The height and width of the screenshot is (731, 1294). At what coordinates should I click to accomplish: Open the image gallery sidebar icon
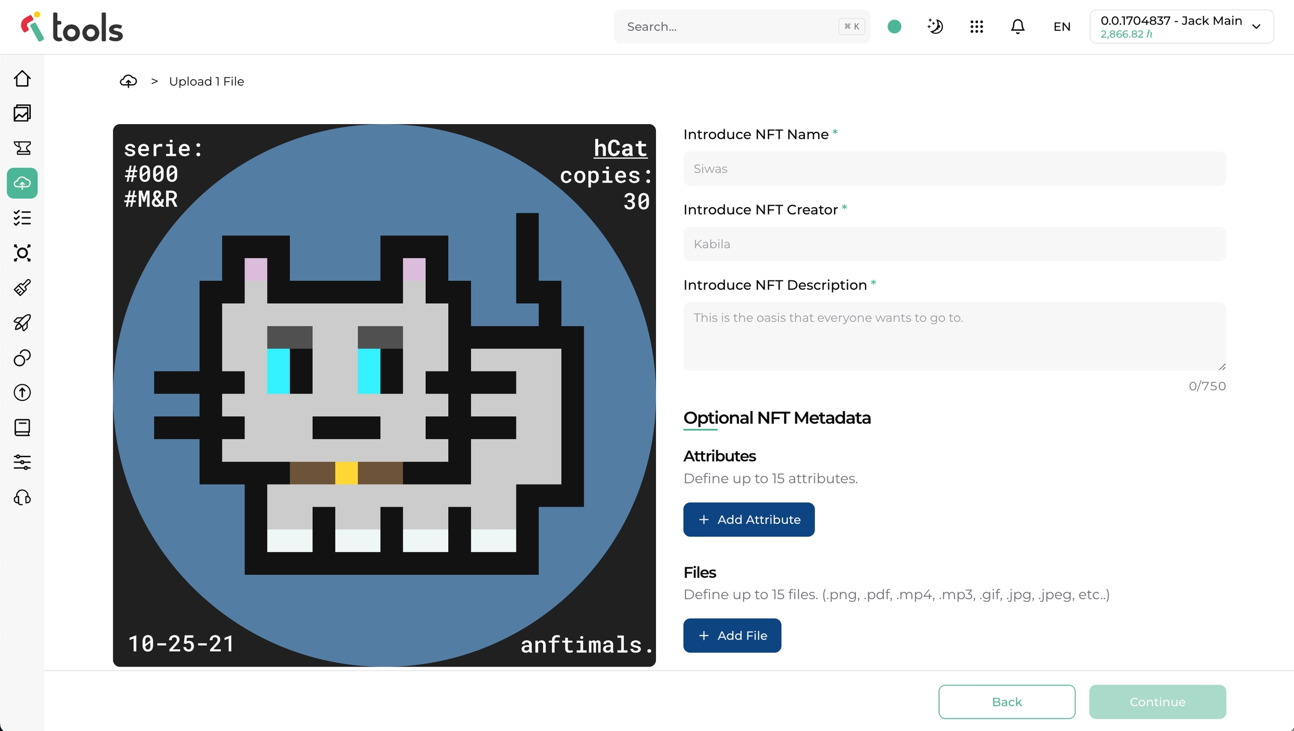[22, 113]
